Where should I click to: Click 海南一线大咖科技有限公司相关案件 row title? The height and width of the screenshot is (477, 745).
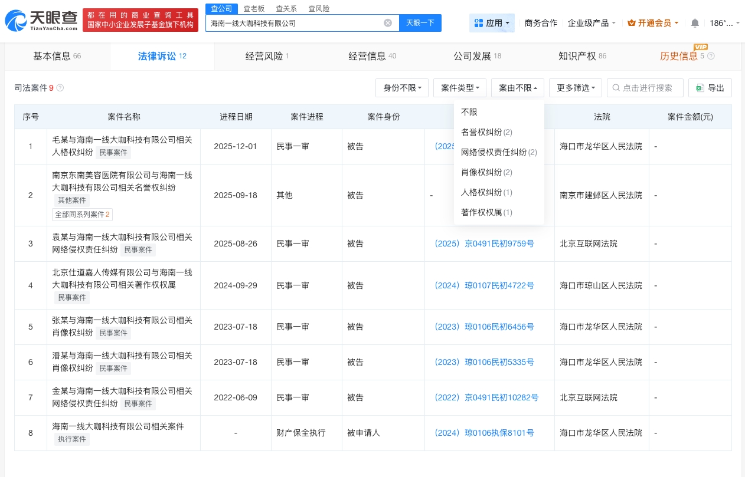coord(118,426)
